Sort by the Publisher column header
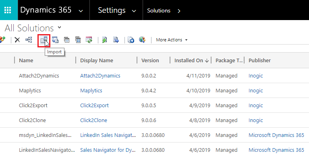The width and height of the screenshot is (309, 157). pyautogui.click(x=259, y=61)
